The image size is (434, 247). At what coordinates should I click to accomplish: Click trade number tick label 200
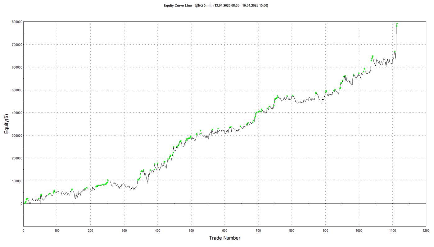90,231
